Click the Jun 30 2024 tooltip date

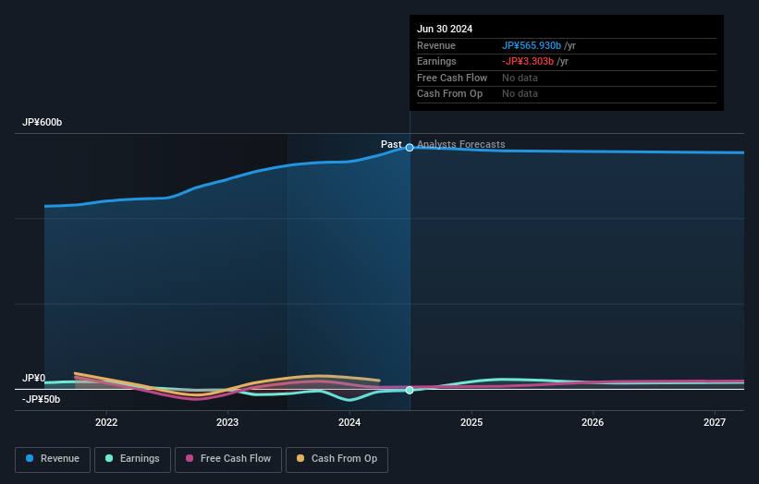pyautogui.click(x=445, y=29)
